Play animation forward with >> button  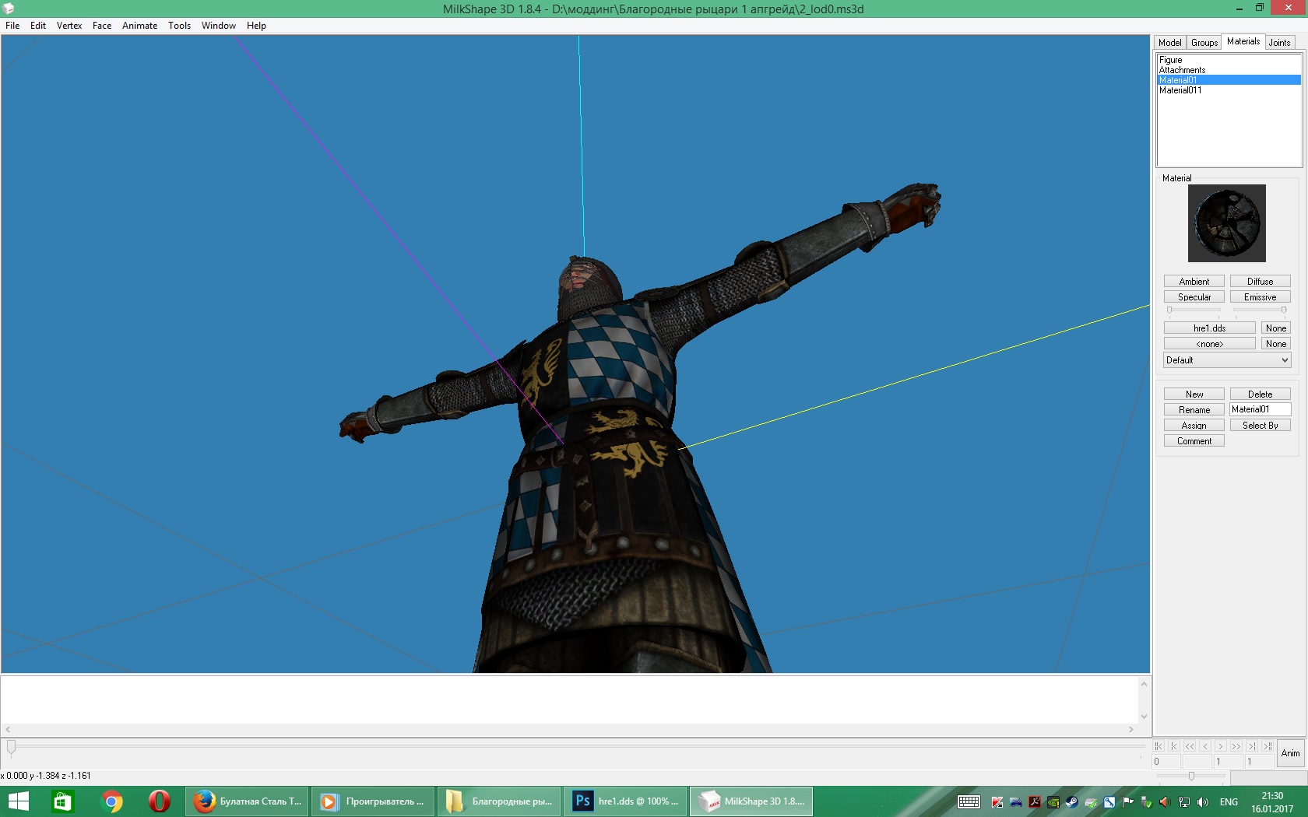pos(1236,746)
